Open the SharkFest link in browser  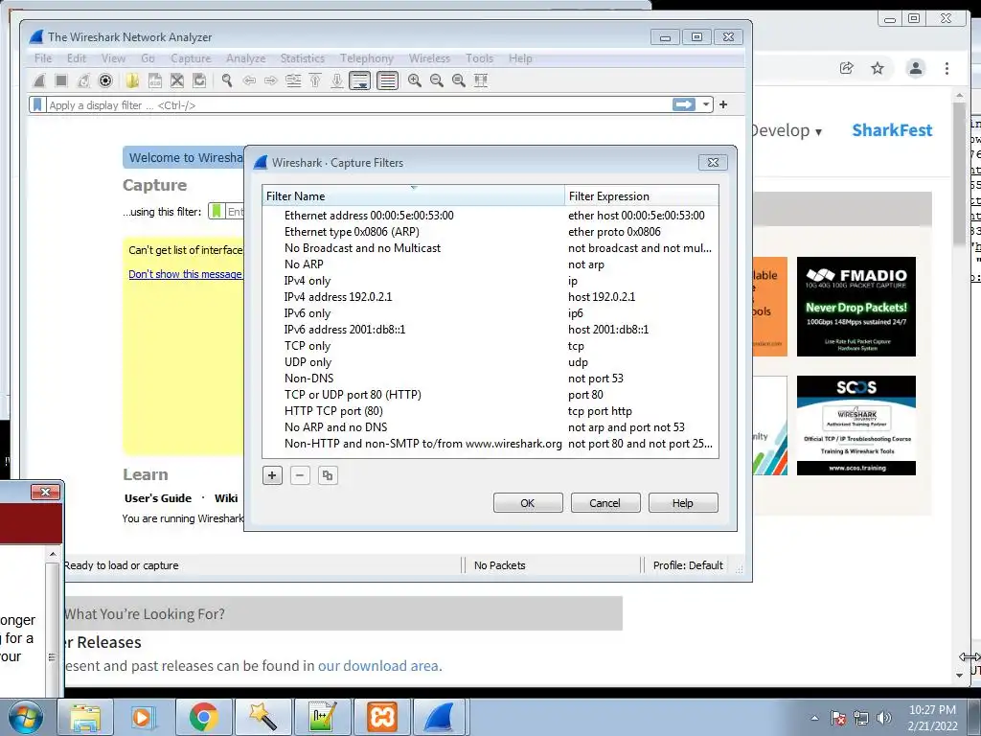coord(892,130)
